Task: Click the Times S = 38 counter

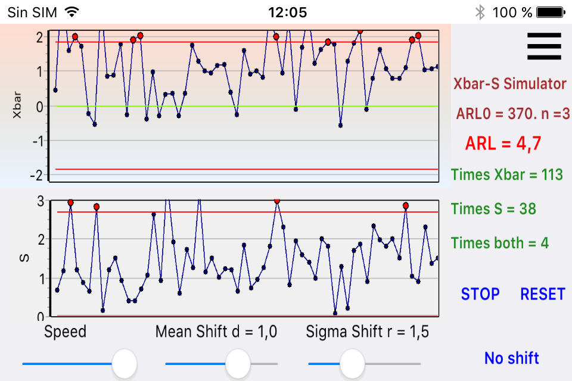Action: (x=493, y=208)
